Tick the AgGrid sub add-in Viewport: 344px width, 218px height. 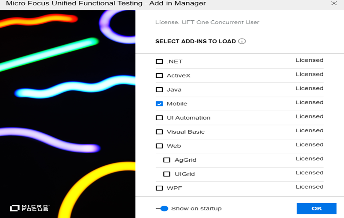(167, 160)
